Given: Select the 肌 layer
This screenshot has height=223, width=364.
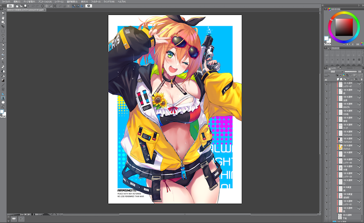Looking at the screenshot, I should pos(350,210).
